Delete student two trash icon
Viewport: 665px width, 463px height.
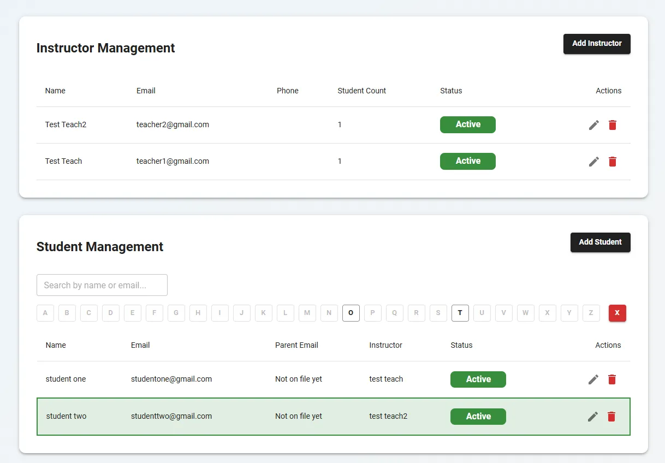click(611, 417)
